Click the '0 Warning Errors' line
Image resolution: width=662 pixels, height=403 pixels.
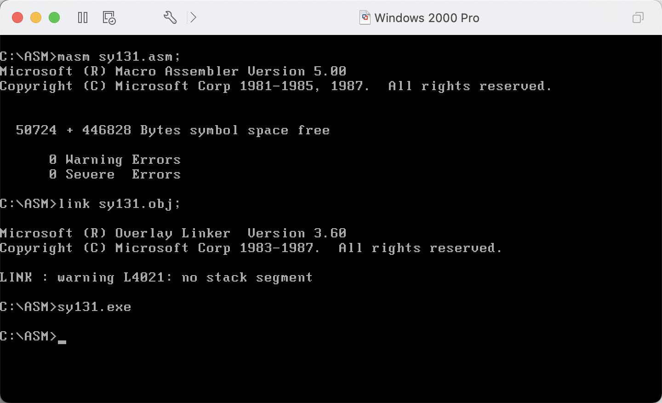pyautogui.click(x=115, y=160)
